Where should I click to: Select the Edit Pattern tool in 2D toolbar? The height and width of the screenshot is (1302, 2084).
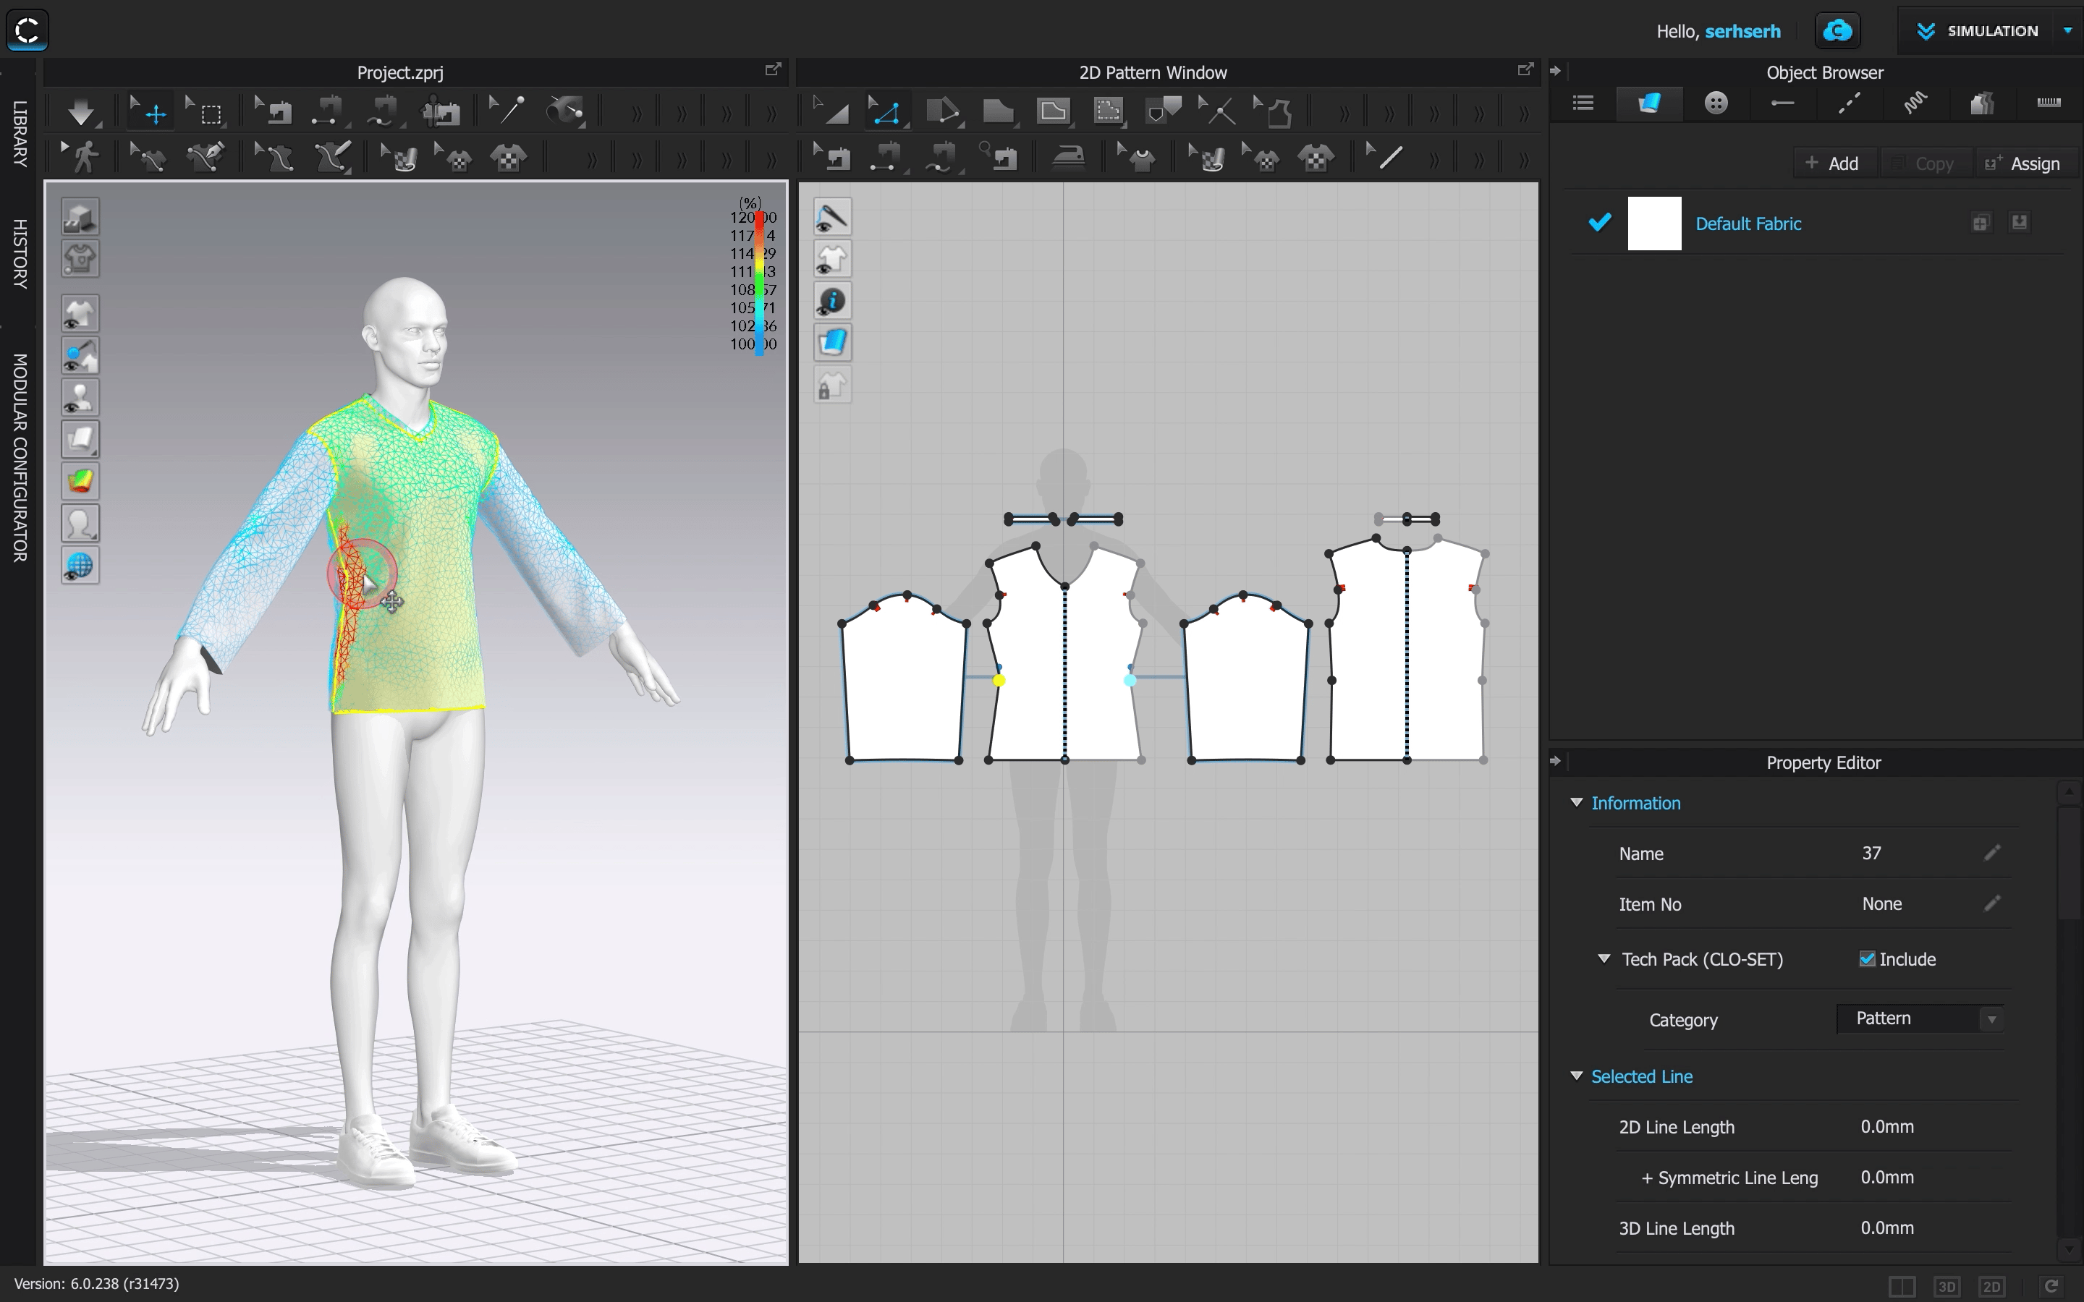click(x=886, y=112)
